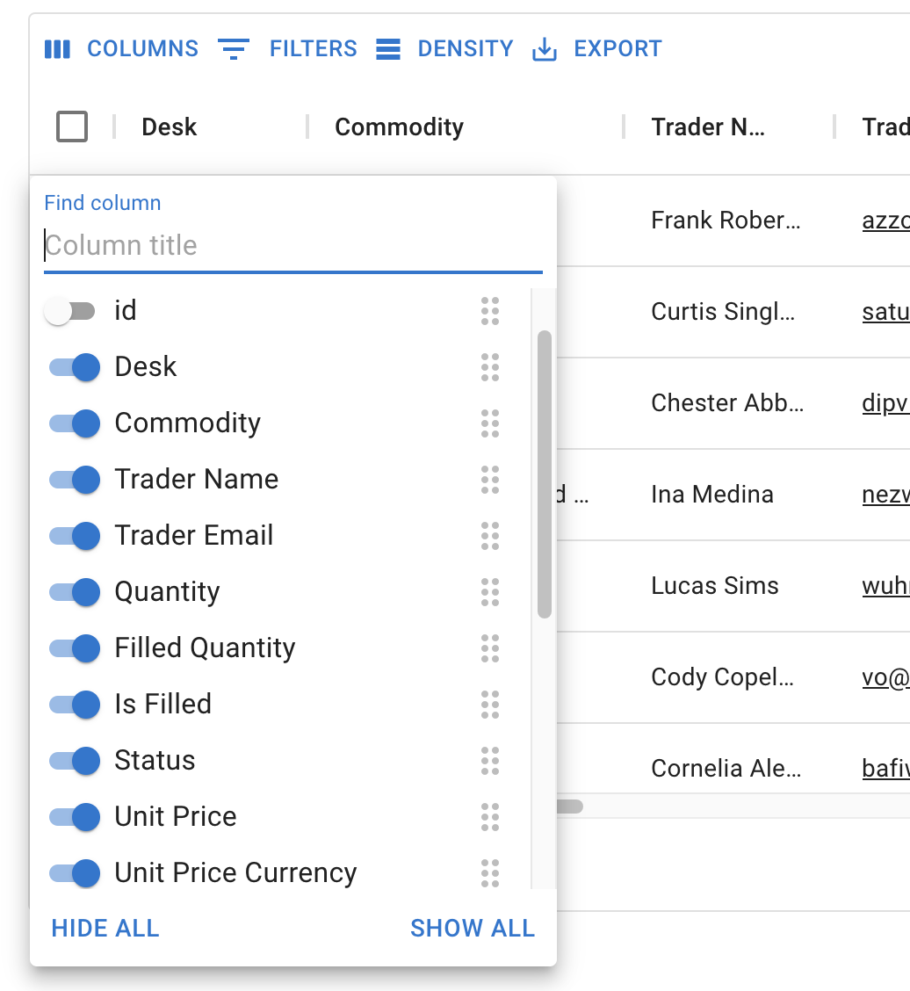Toggle off Filled Quantity column
Image resolution: width=910 pixels, height=991 pixels.
[x=74, y=648]
